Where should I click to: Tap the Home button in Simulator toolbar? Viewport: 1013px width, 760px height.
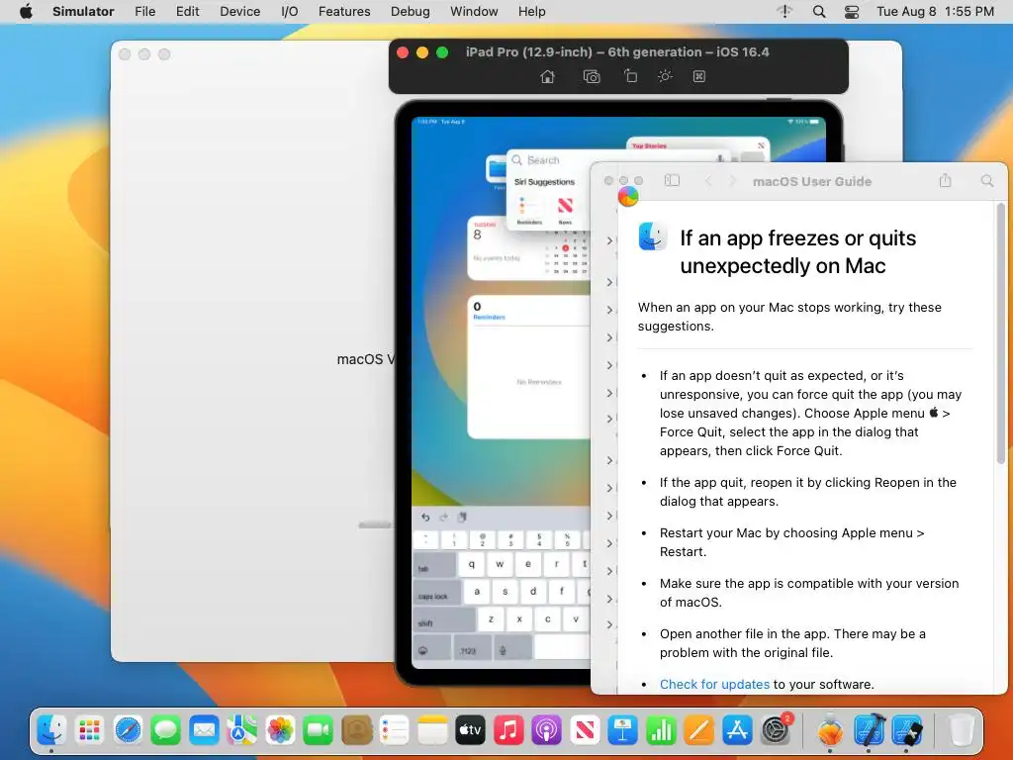click(x=547, y=77)
